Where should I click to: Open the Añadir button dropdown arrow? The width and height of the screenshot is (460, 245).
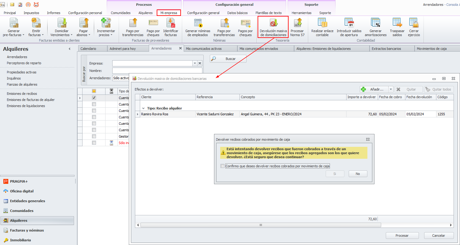391,89
